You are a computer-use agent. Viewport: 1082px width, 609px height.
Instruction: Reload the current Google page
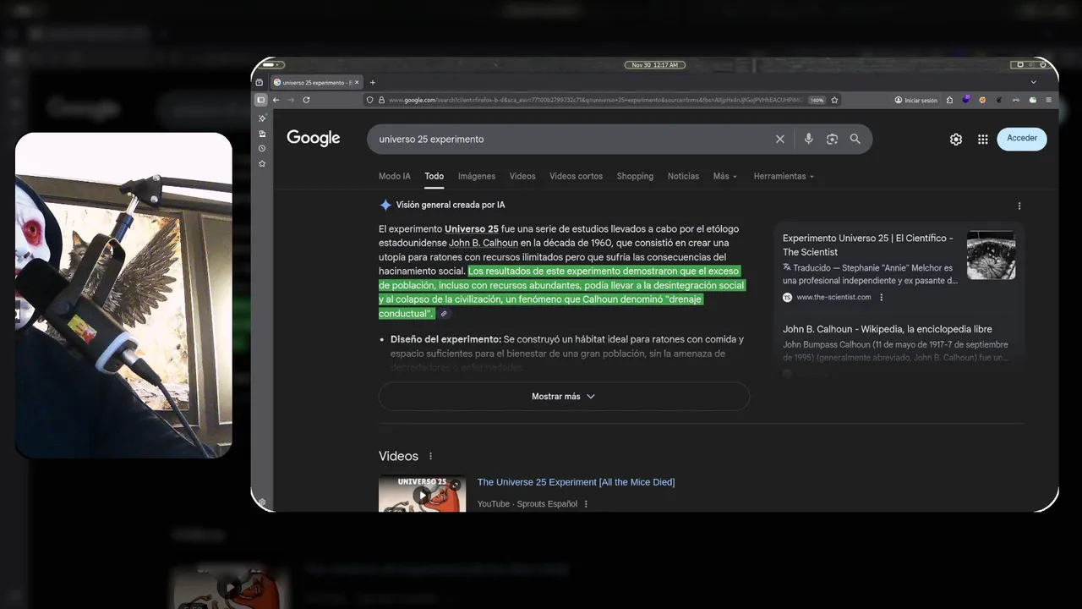pyautogui.click(x=306, y=100)
